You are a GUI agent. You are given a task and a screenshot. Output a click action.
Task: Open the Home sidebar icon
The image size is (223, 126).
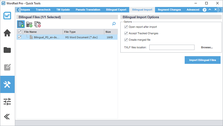7,33
